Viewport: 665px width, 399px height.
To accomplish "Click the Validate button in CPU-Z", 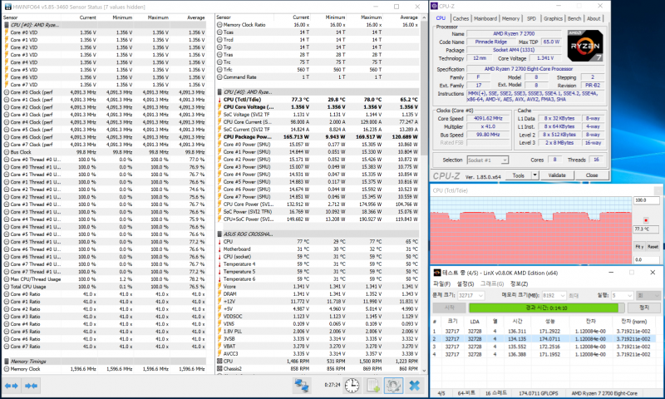I will [557, 175].
